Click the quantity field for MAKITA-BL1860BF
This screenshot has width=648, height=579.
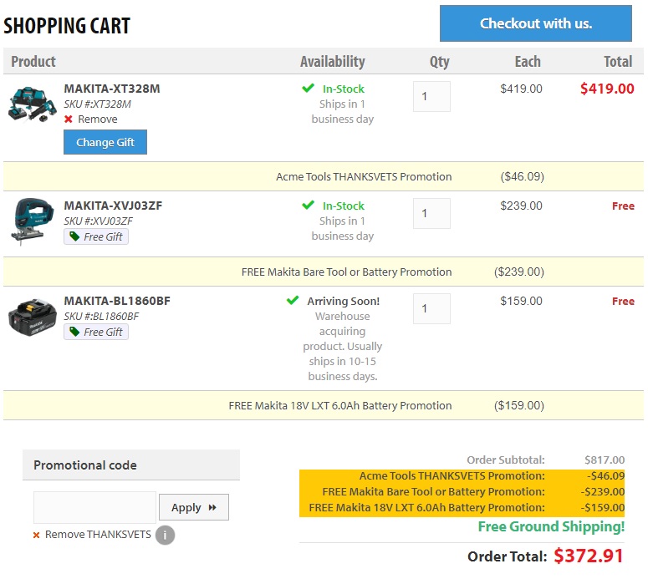click(x=431, y=309)
